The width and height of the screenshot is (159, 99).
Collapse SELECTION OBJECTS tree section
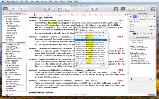4,62
